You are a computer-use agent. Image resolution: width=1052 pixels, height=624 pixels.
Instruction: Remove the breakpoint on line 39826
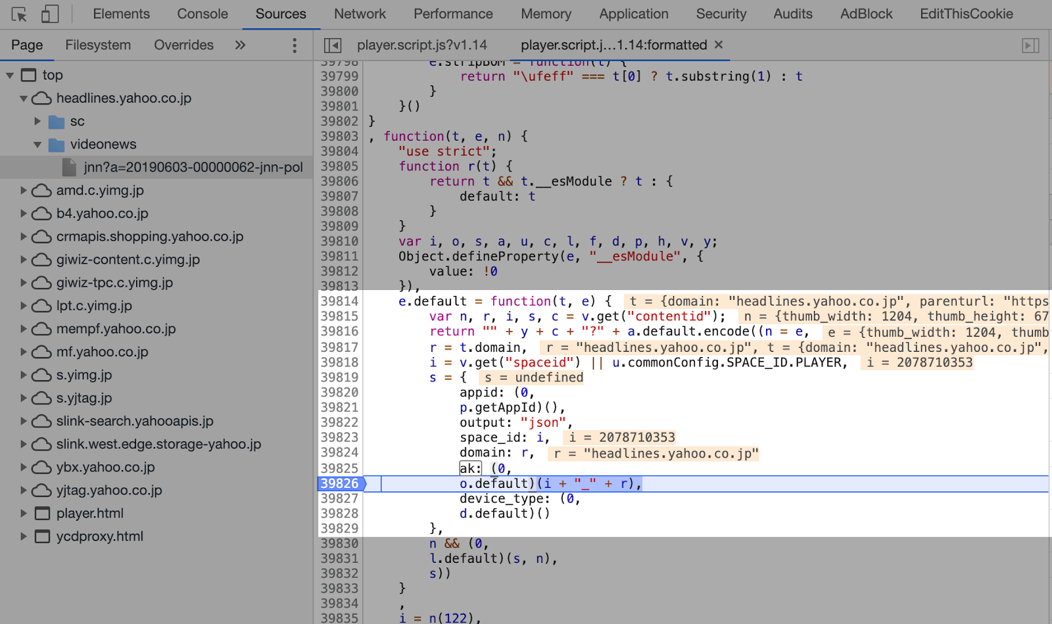341,483
